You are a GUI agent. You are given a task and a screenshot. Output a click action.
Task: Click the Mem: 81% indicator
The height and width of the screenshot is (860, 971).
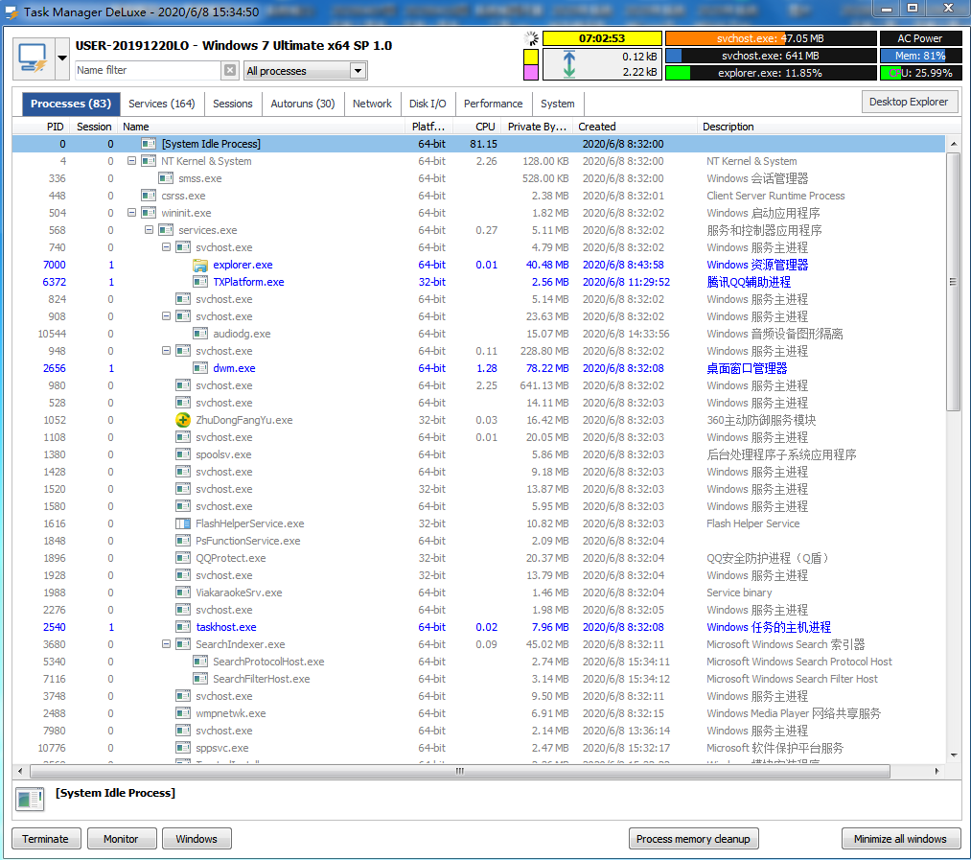coord(920,56)
